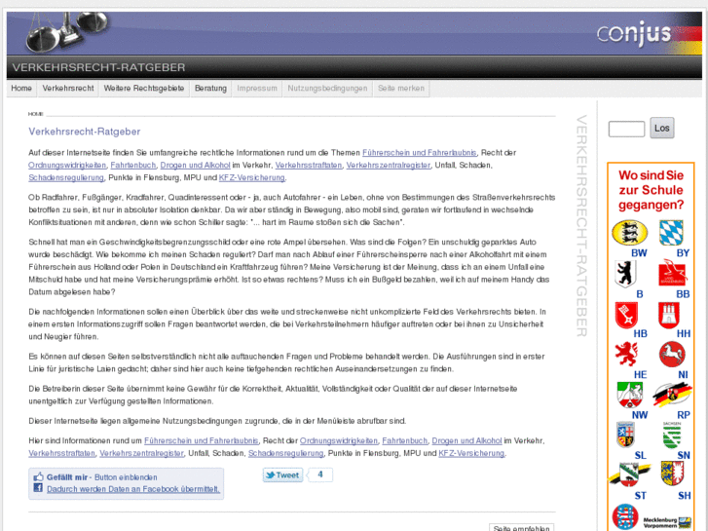Pick the Rheinland-Pfalz flag emblem
This screenshot has height=531, width=708.
672,395
